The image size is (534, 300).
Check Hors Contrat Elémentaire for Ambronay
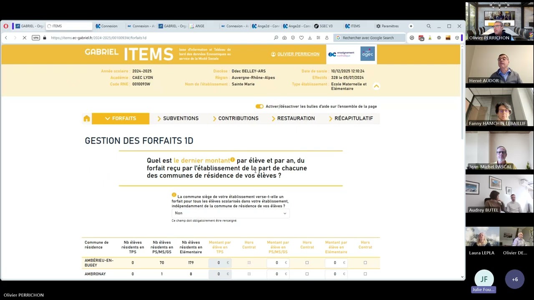click(x=365, y=274)
